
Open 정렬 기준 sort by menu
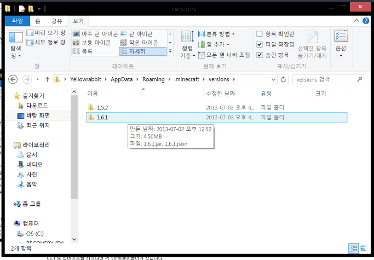[x=187, y=44]
